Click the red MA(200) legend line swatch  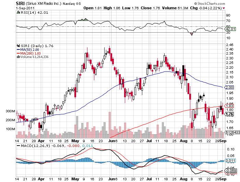click(x=18, y=53)
